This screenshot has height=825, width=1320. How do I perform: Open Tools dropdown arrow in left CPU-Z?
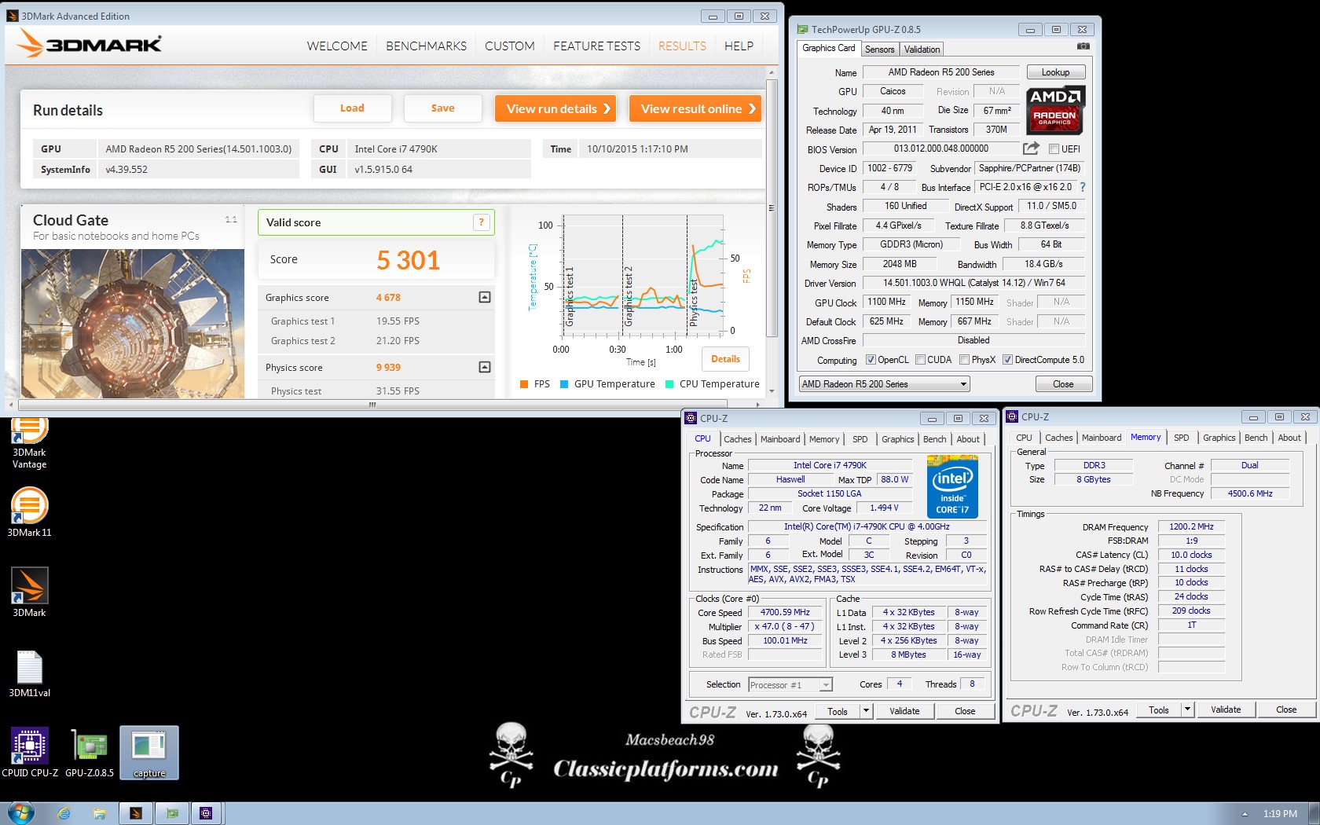866,711
